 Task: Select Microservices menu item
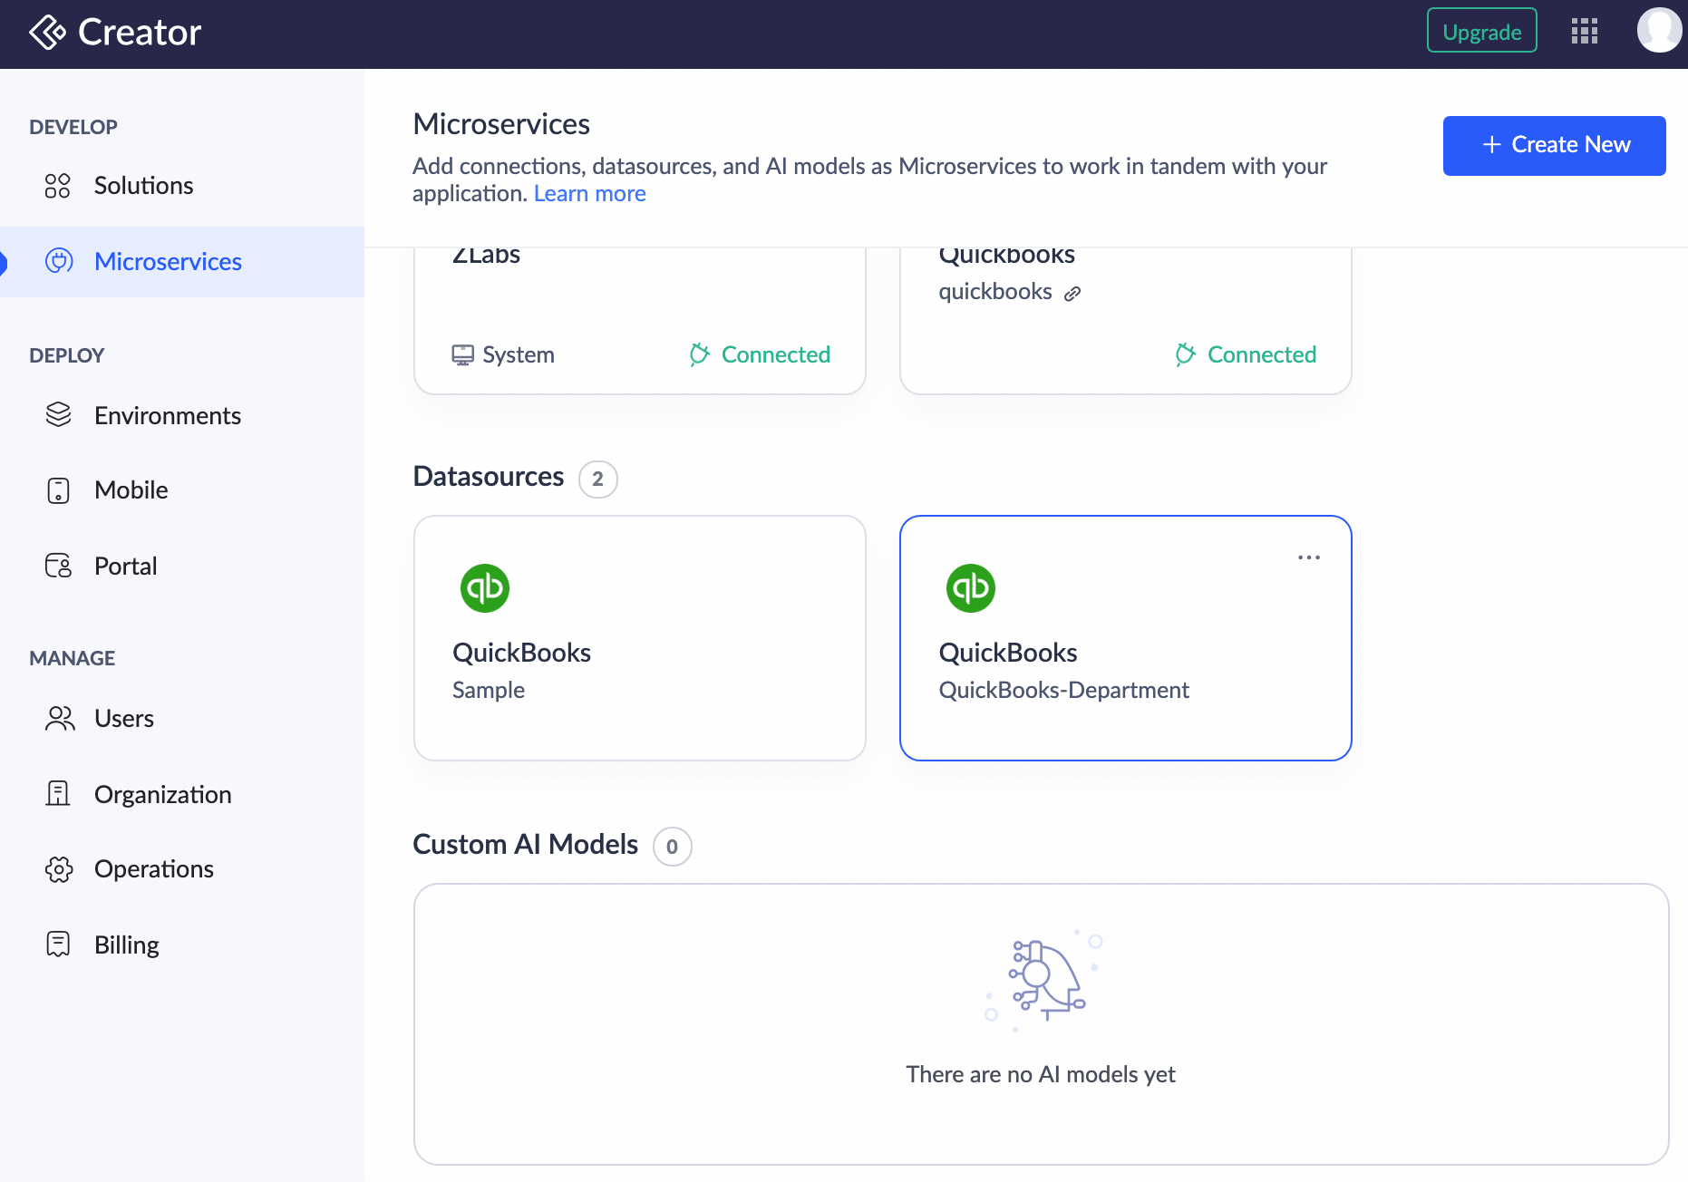click(182, 262)
